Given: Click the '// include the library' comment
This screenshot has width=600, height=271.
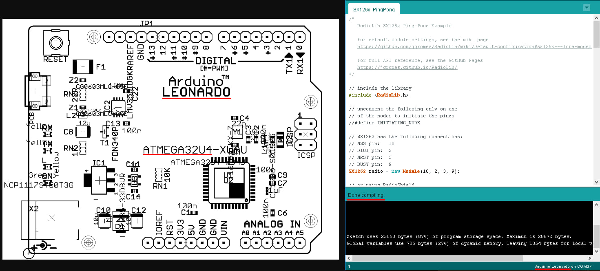Looking at the screenshot, I should [x=380, y=88].
